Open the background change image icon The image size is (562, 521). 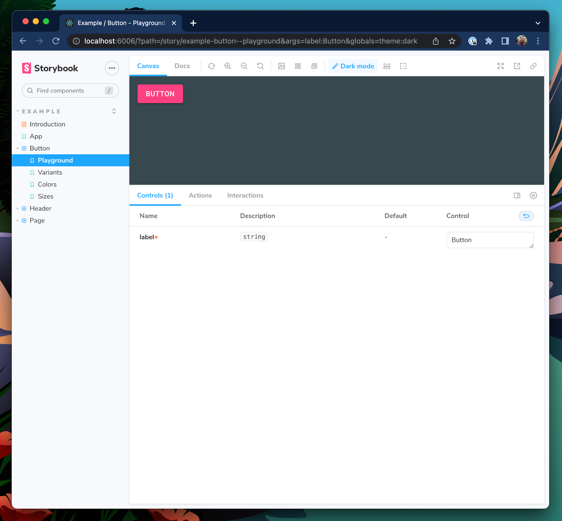[x=281, y=66]
